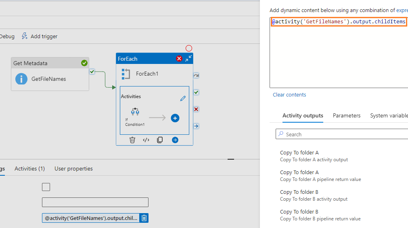Image resolution: width=408 pixels, height=228 pixels.
Task: Edit ForEach activities with the pencil icon
Action: point(183,98)
